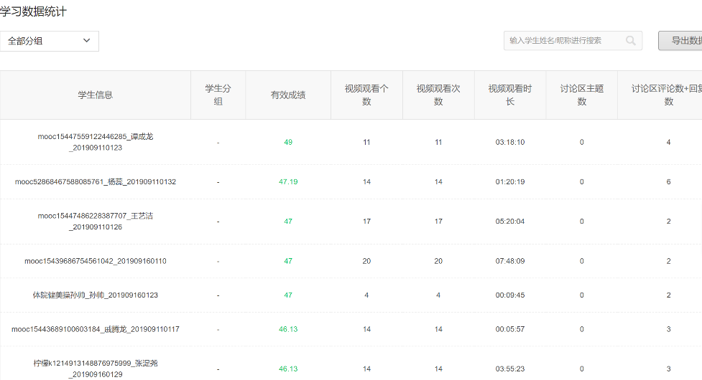Select student mooc15439686754561042 row
702x380 pixels.
pos(96,261)
